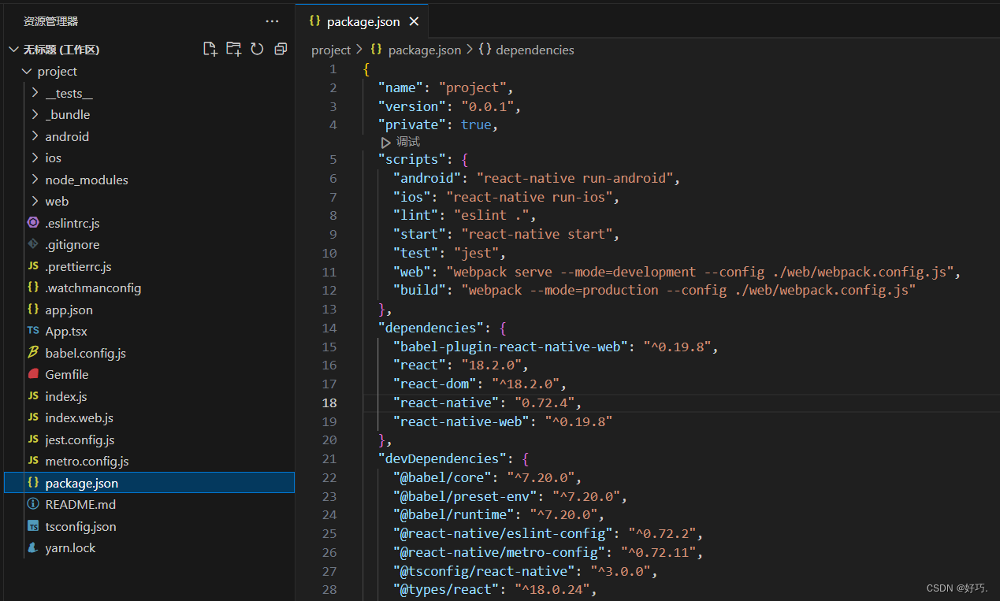1000x601 pixels.
Task: Open jest.config.js file
Action: (x=80, y=440)
